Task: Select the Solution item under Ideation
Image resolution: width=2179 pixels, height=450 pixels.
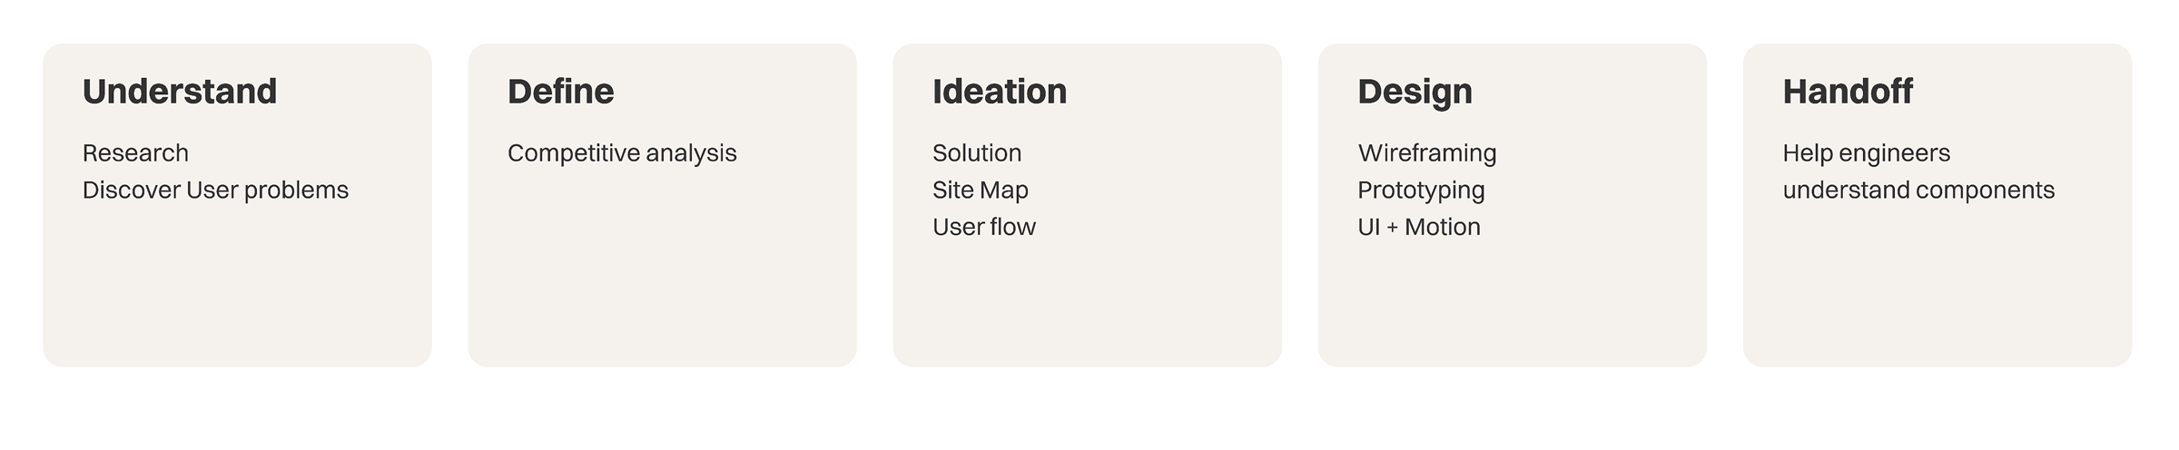Action: tap(977, 152)
